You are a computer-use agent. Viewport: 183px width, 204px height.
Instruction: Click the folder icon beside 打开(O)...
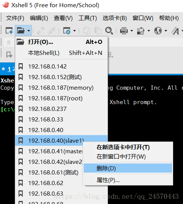20,42
